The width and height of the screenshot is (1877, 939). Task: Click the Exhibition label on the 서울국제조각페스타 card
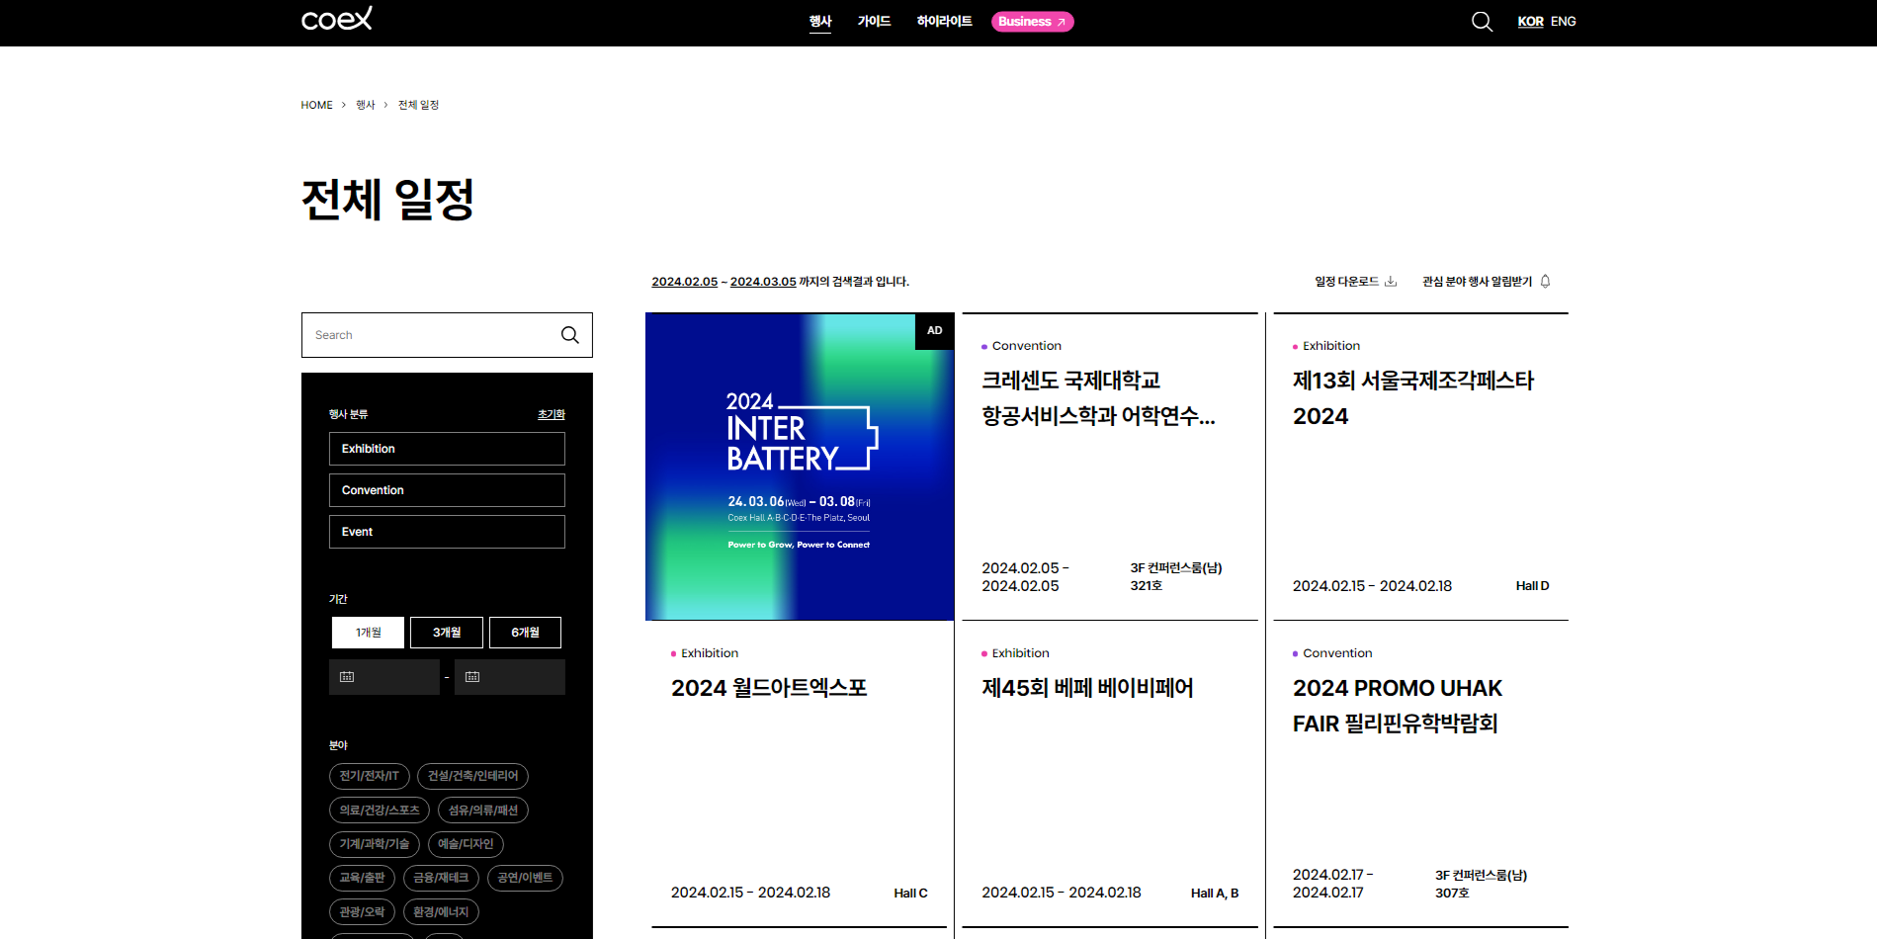point(1331,346)
